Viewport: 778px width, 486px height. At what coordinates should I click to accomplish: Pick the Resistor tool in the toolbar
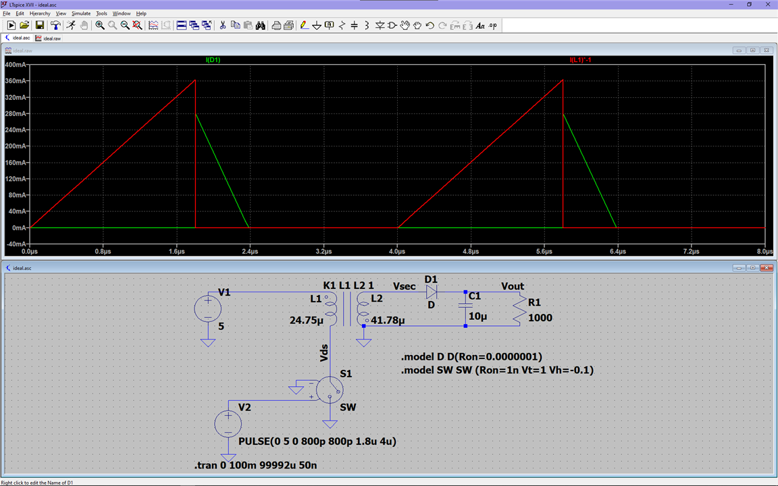342,26
